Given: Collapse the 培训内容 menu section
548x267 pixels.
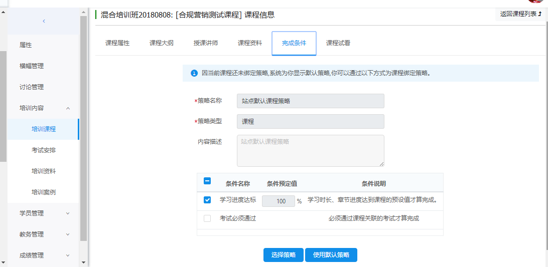Looking at the screenshot, I should (68, 108).
